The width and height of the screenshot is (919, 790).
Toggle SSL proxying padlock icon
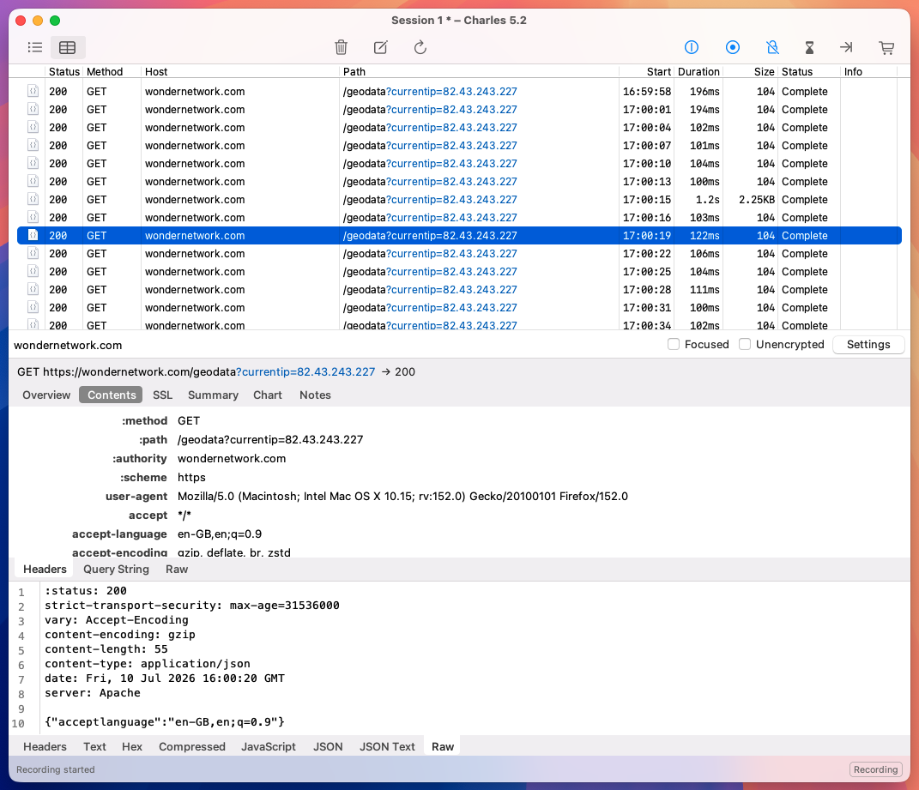(x=772, y=47)
